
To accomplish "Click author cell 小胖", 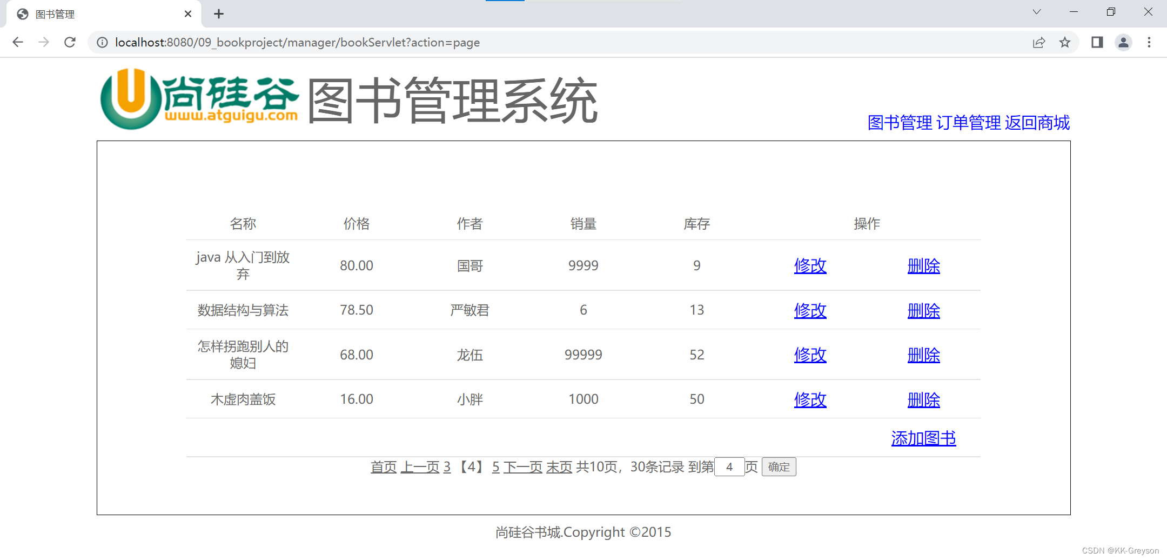I will pos(470,399).
